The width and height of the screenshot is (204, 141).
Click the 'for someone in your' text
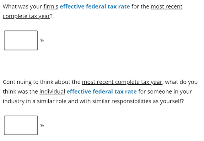[x=165, y=91]
